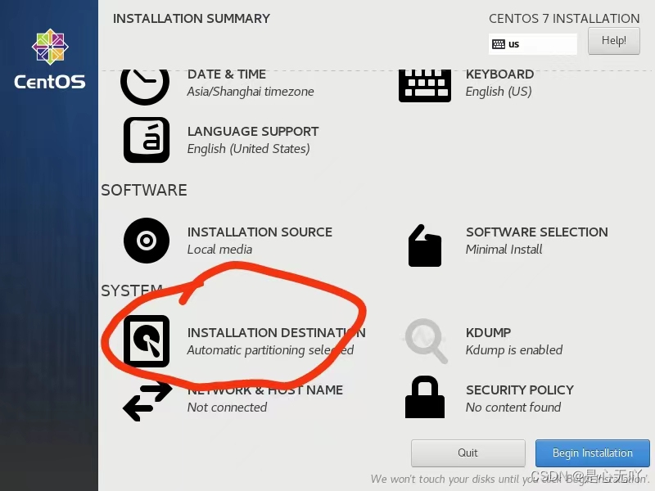Select KDUMP heading
This screenshot has width=655, height=491.
(x=488, y=333)
